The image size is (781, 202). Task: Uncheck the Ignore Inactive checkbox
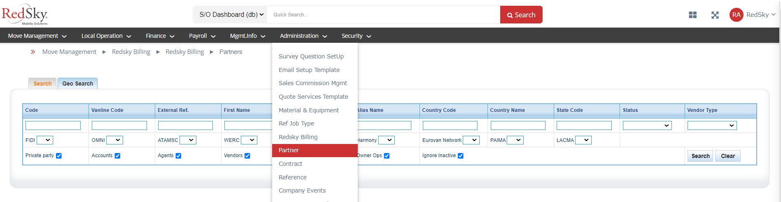pyautogui.click(x=461, y=156)
